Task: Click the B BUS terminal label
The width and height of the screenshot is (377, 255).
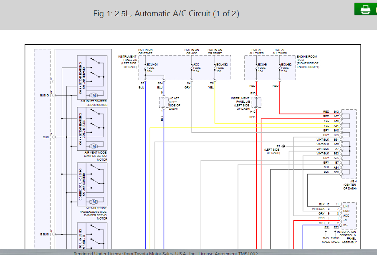Action: [x=45, y=234]
